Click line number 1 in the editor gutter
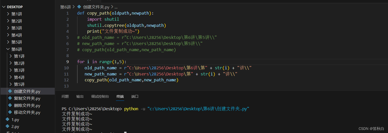This screenshot has width=388, height=133. tap(68, 13)
